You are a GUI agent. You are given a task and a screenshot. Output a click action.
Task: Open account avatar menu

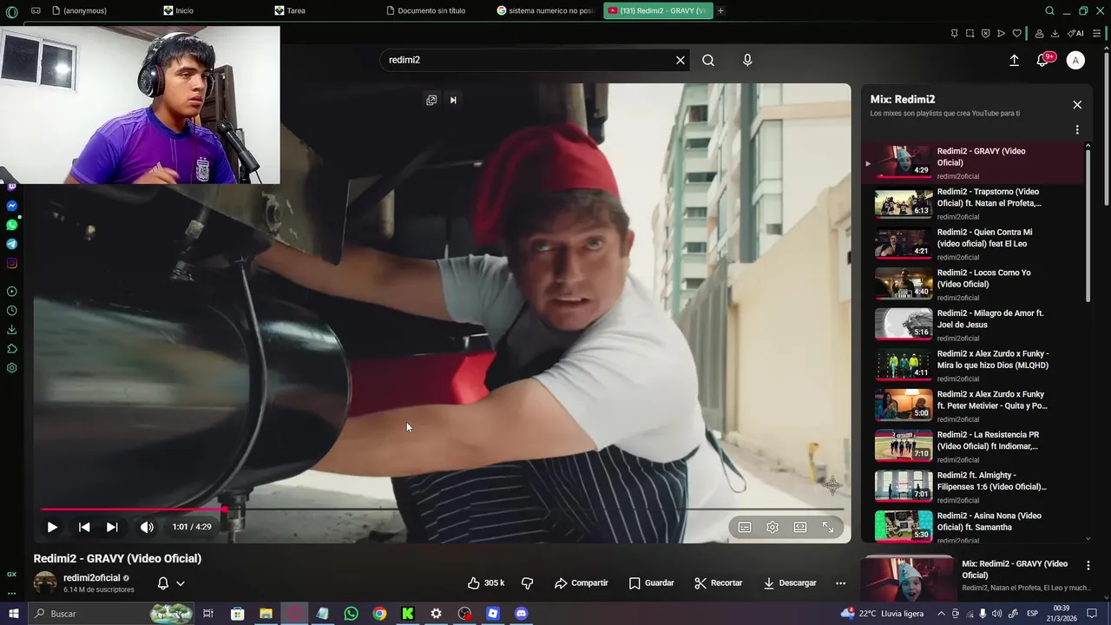click(x=1075, y=60)
